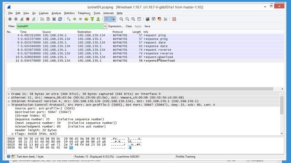Image resolution: width=291 pixels, height=163 pixels.
Task: Click the Apply filter button
Action: point(138,26)
